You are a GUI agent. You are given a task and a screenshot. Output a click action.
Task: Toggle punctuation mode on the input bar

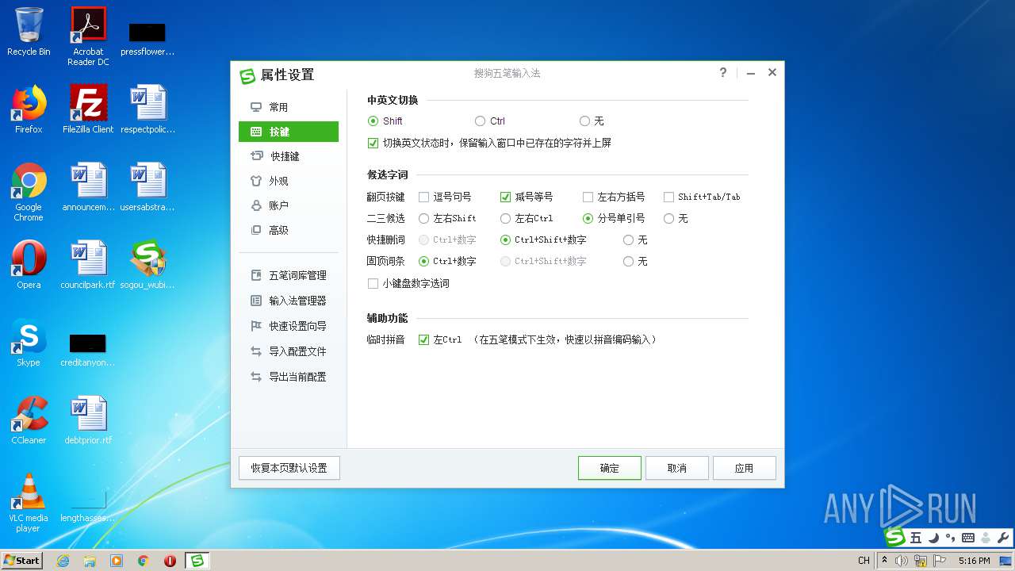[950, 538]
